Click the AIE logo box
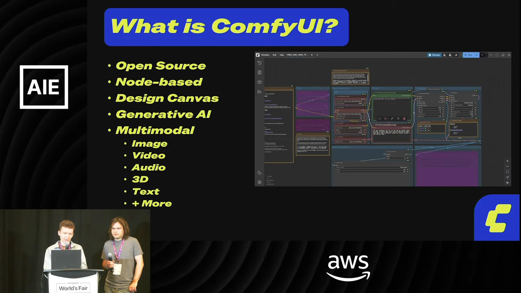This screenshot has height=293, width=521. point(44,87)
